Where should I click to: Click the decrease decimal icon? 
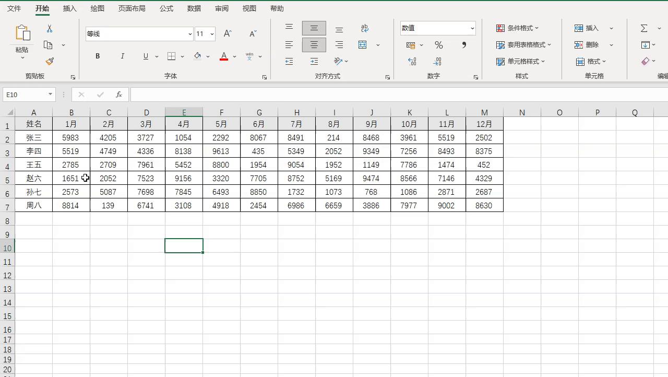click(437, 62)
